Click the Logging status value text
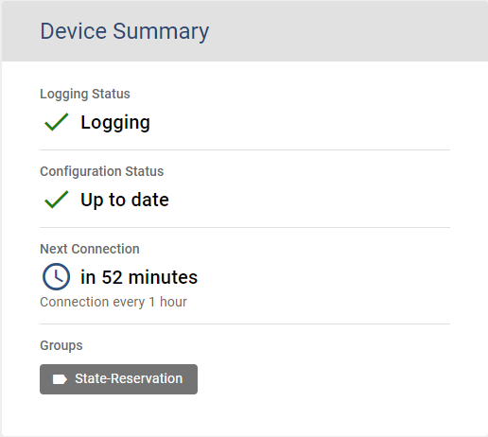 [115, 122]
